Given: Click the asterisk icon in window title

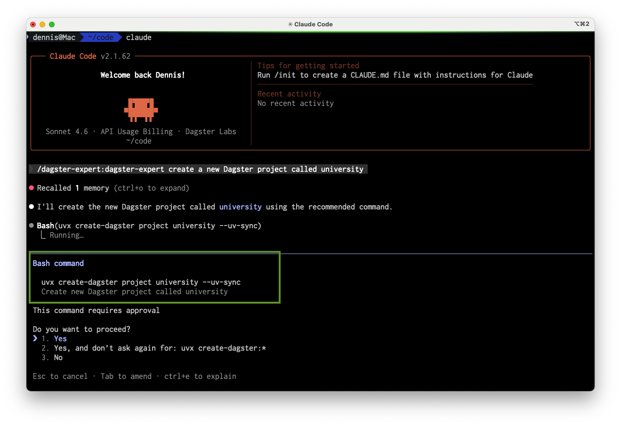Looking at the screenshot, I should [290, 24].
